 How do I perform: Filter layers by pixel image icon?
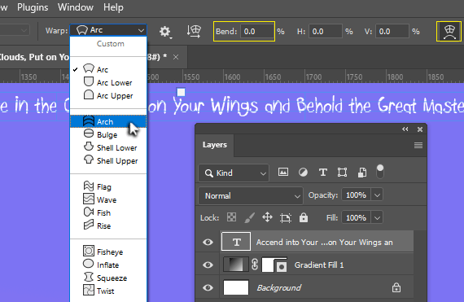283,172
